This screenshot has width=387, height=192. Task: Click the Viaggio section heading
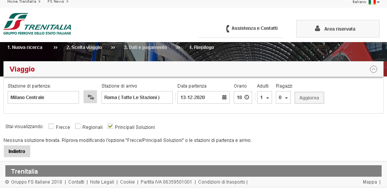point(22,69)
